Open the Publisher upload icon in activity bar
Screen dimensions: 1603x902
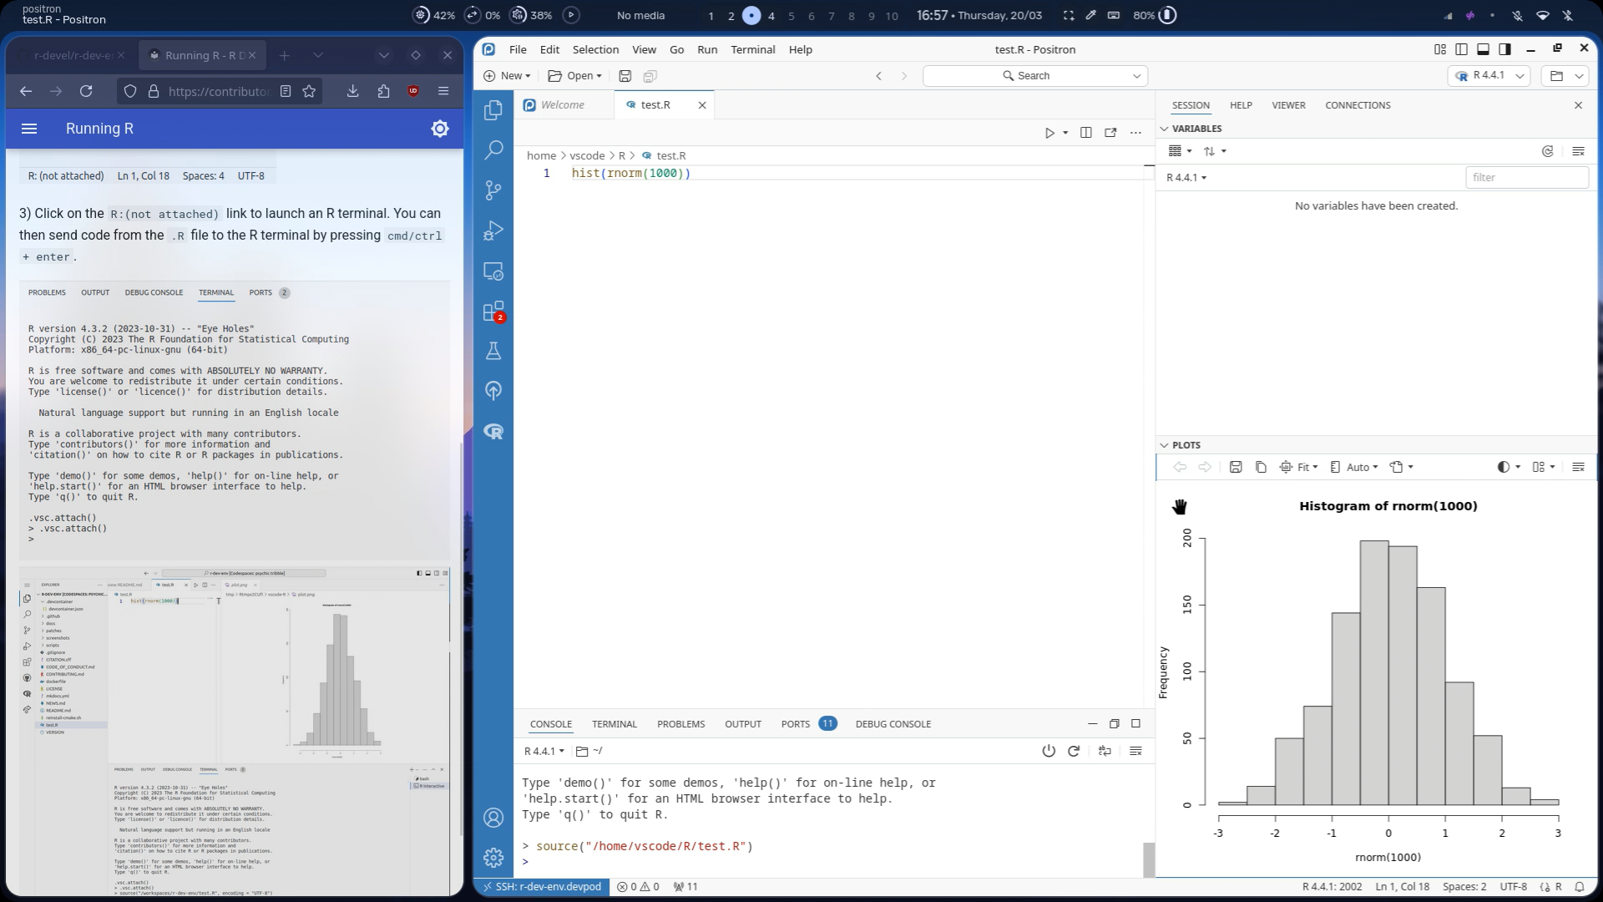coord(493,391)
